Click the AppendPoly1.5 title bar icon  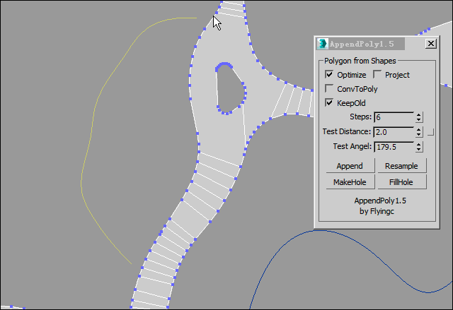click(x=322, y=44)
